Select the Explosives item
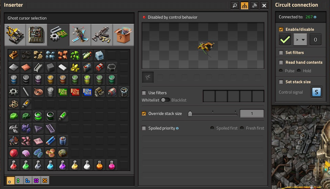Viewport: 330px width, 189px height. point(99,67)
